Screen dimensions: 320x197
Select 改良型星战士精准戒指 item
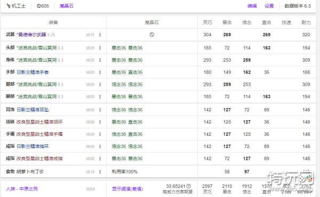pyautogui.click(x=39, y=159)
